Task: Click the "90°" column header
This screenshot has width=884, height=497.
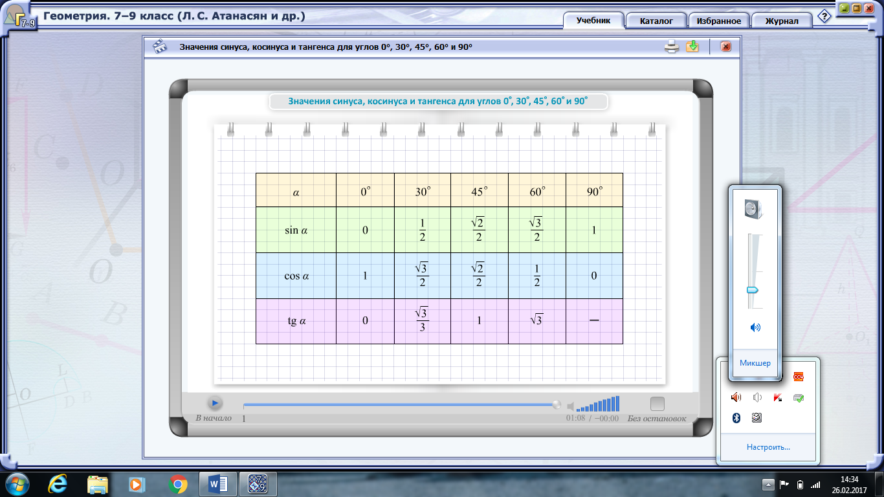Action: pos(594,192)
